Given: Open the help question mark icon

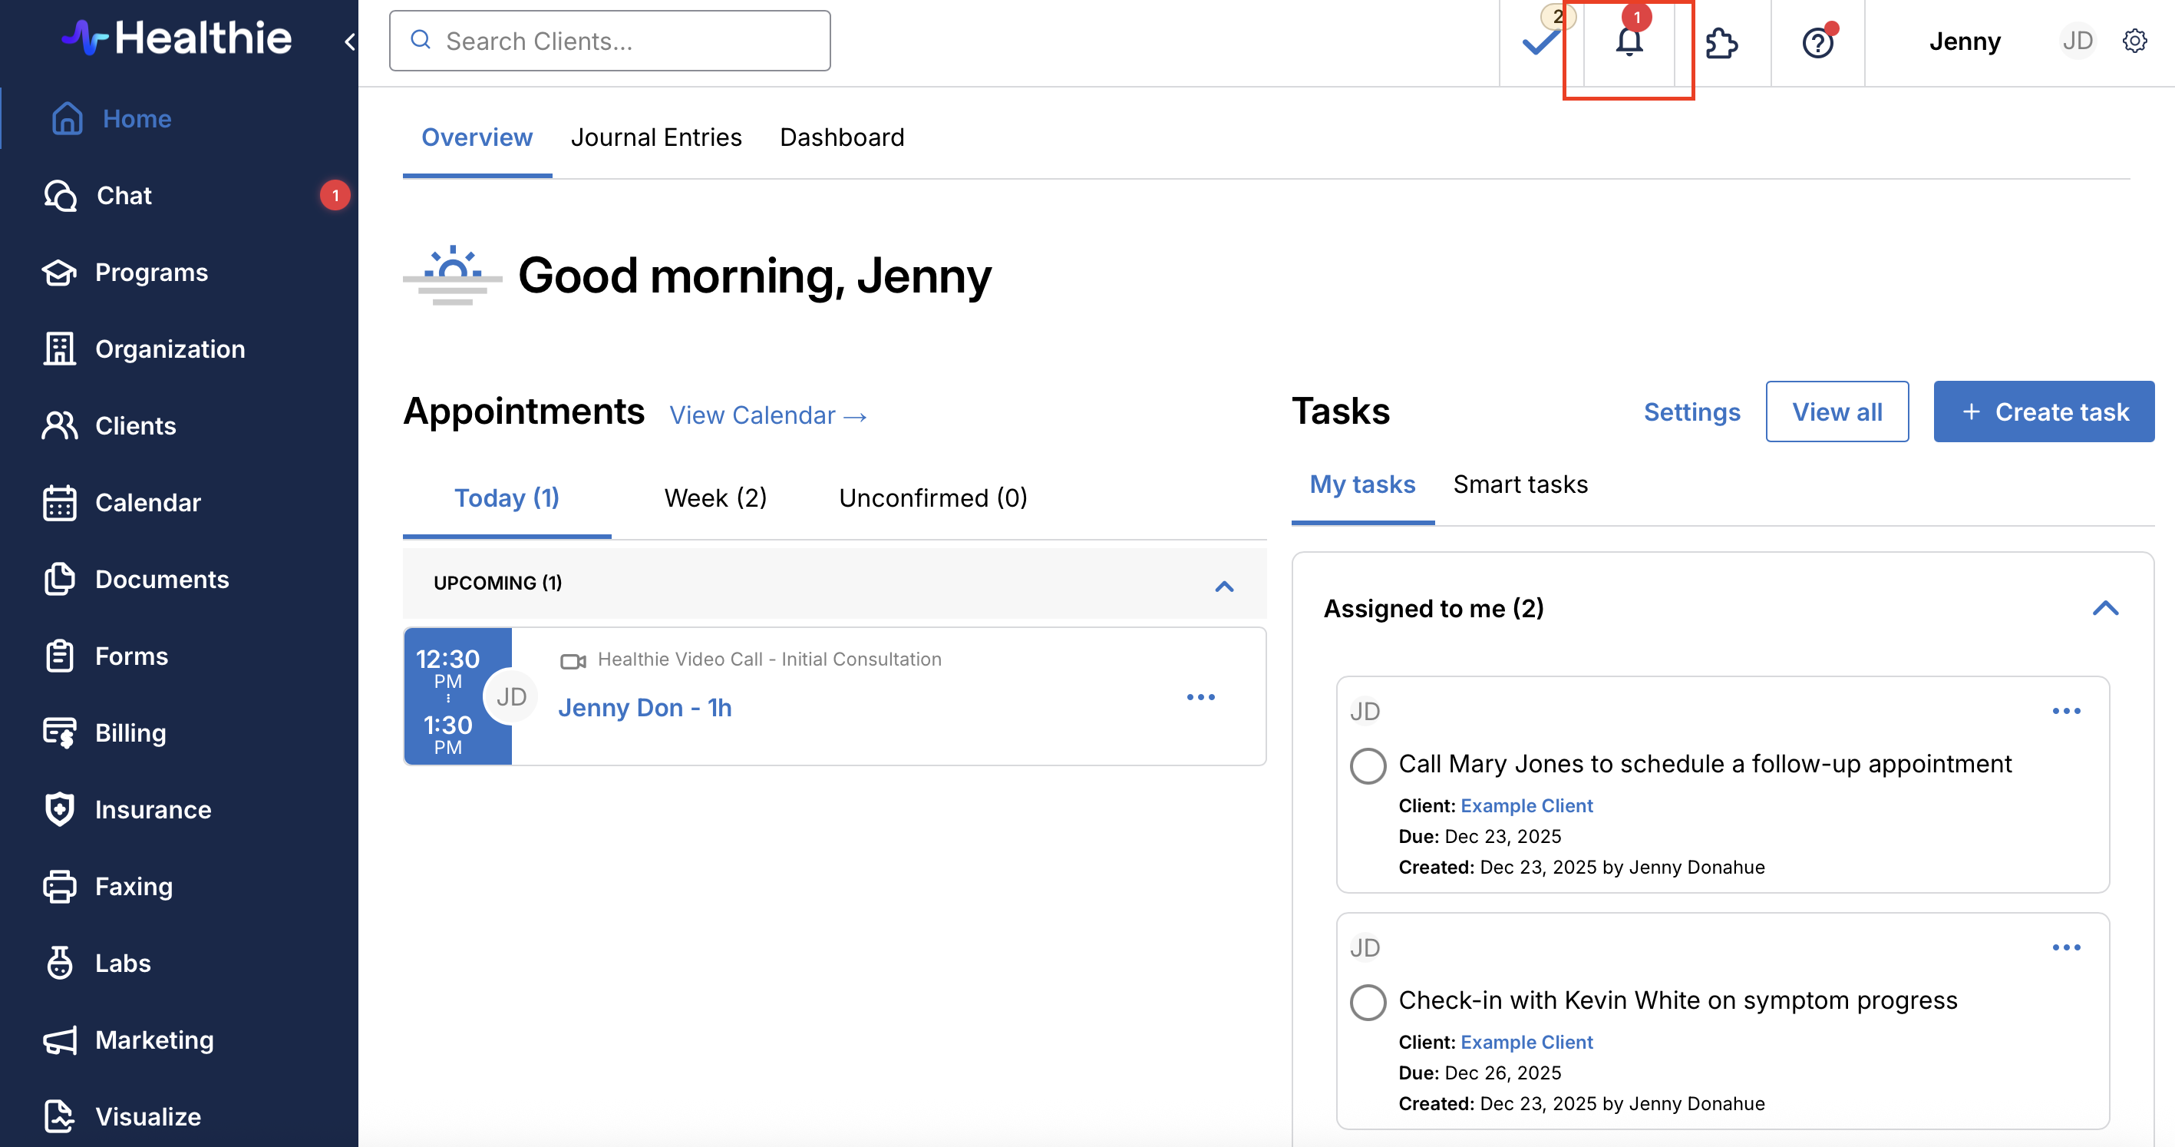Looking at the screenshot, I should tap(1817, 42).
